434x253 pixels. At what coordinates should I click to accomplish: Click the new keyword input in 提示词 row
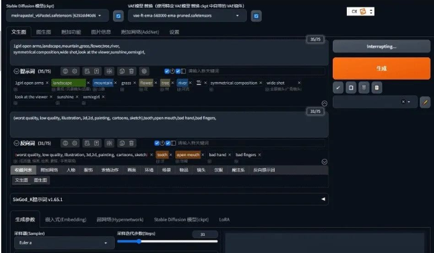tap(256, 71)
